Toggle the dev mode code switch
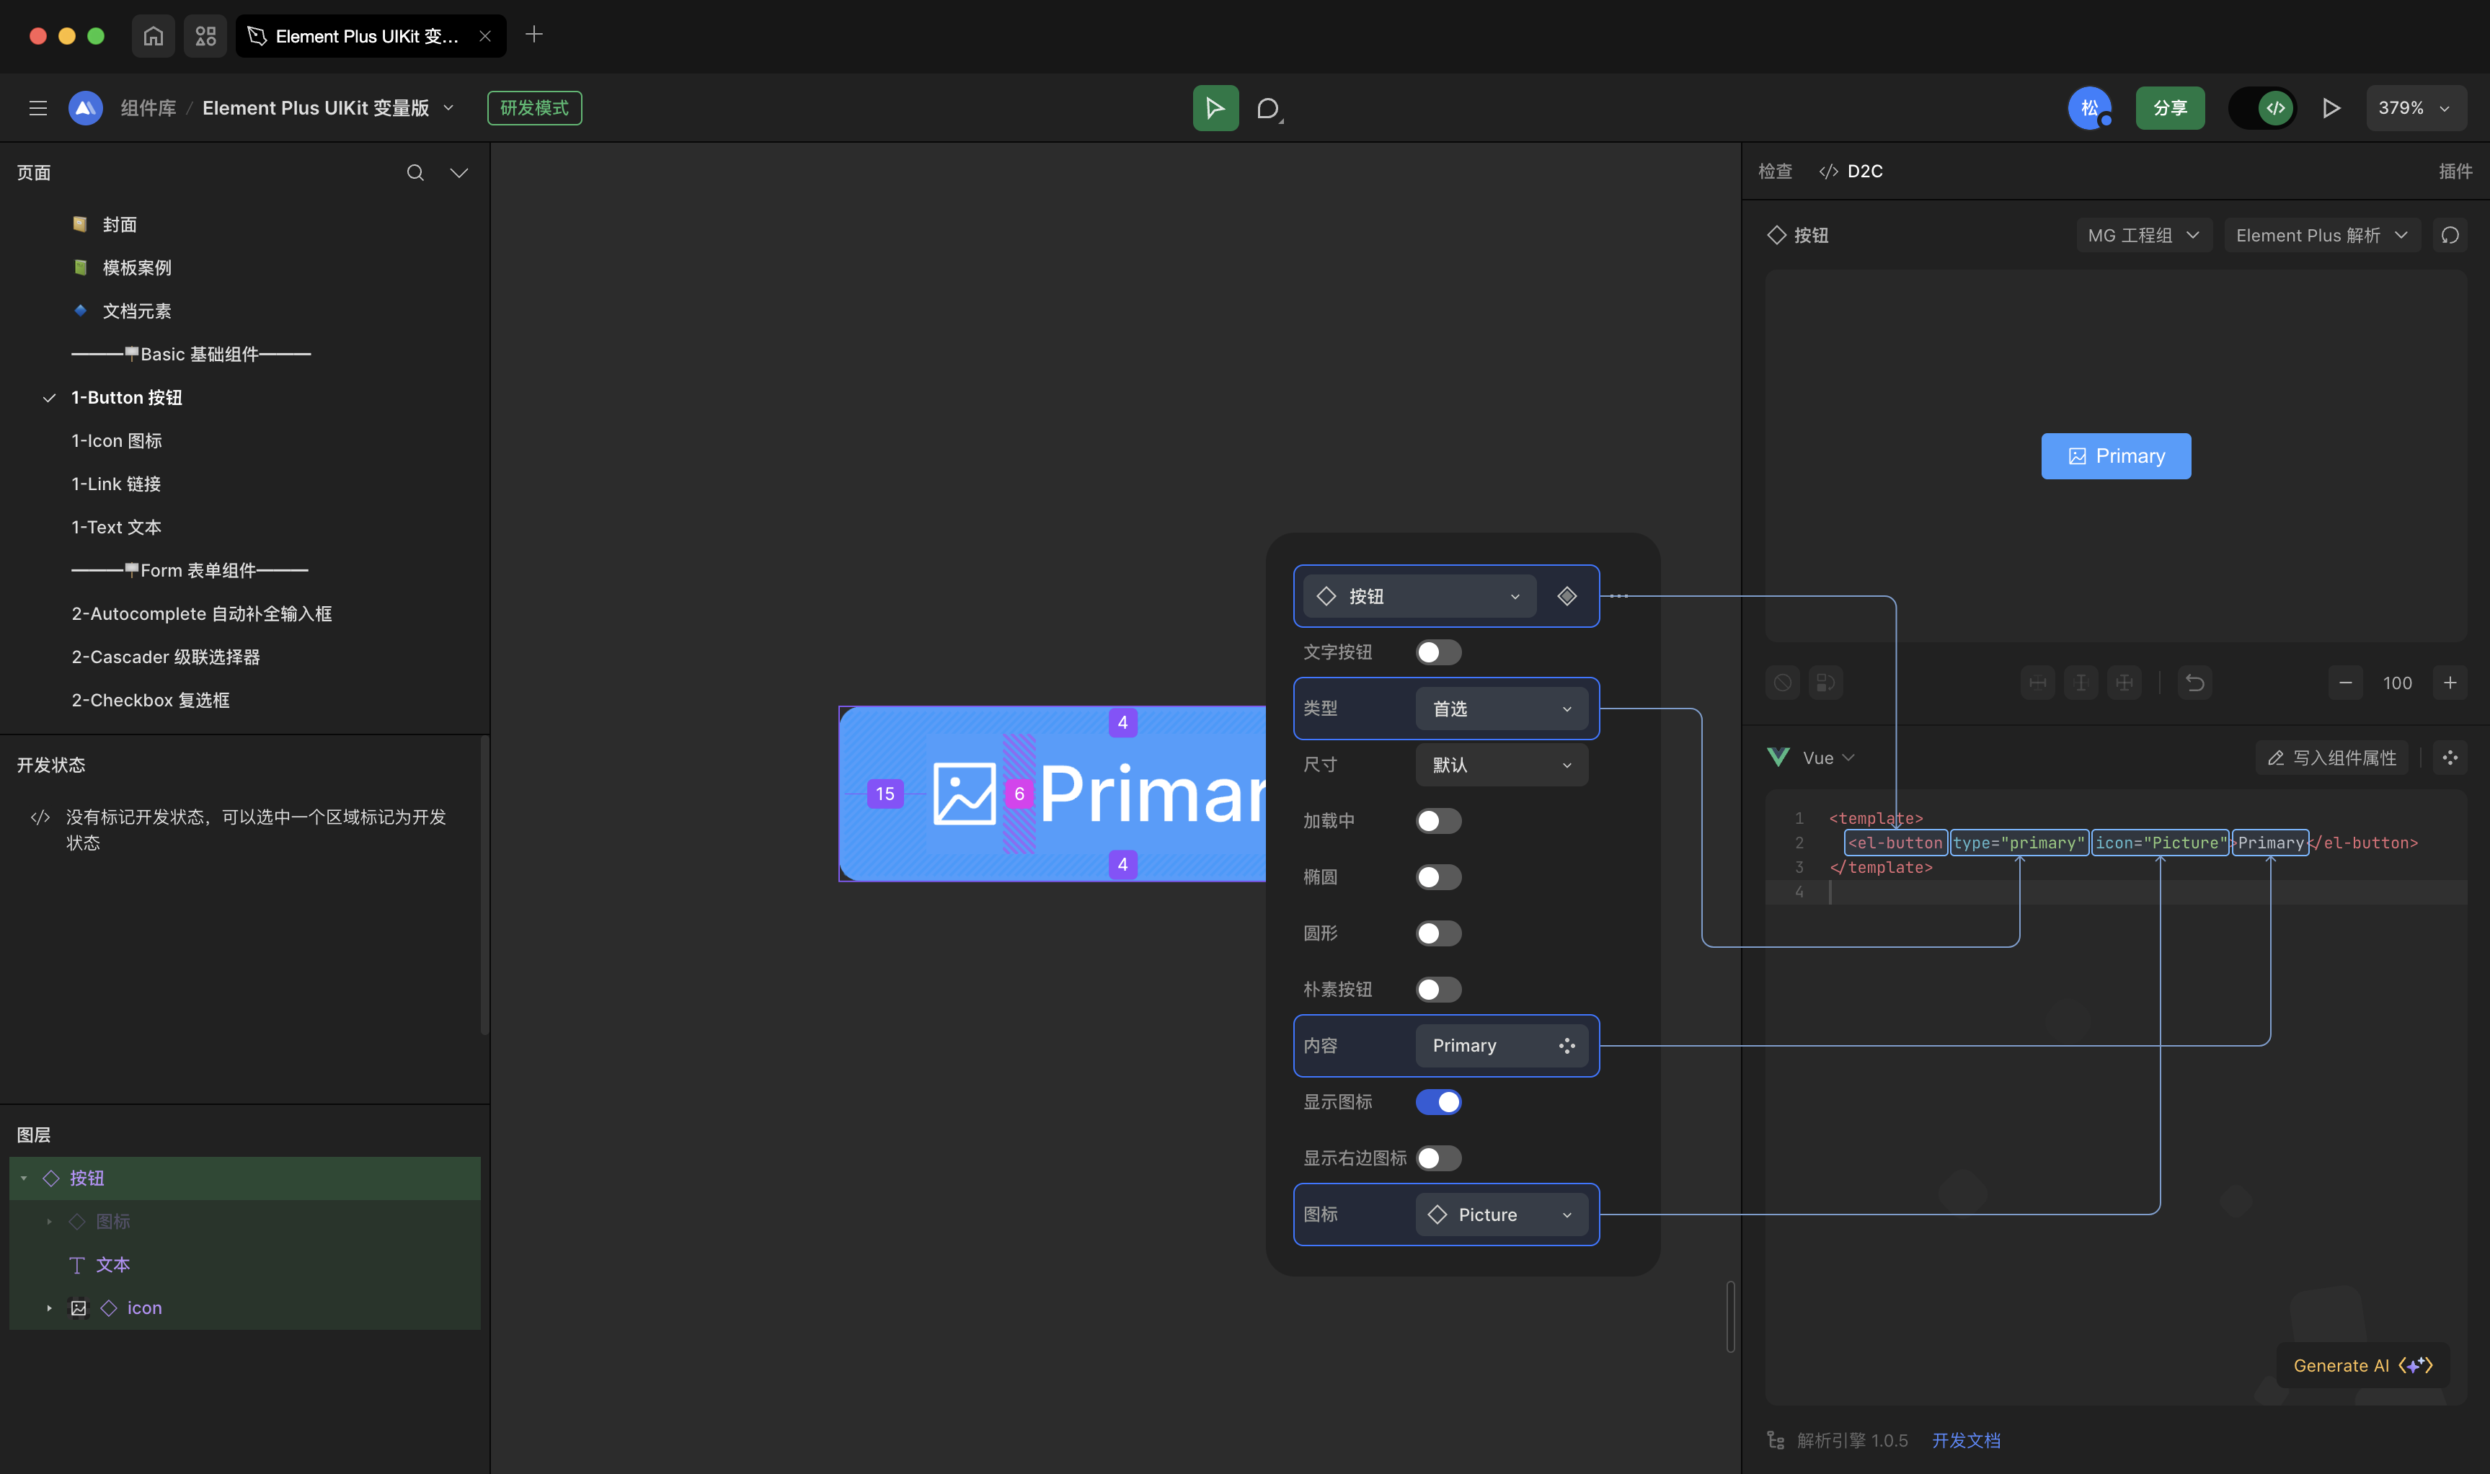Viewport: 2490px width, 1474px height. (2262, 107)
